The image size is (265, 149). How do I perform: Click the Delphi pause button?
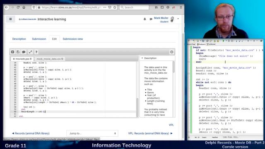(229, 41)
